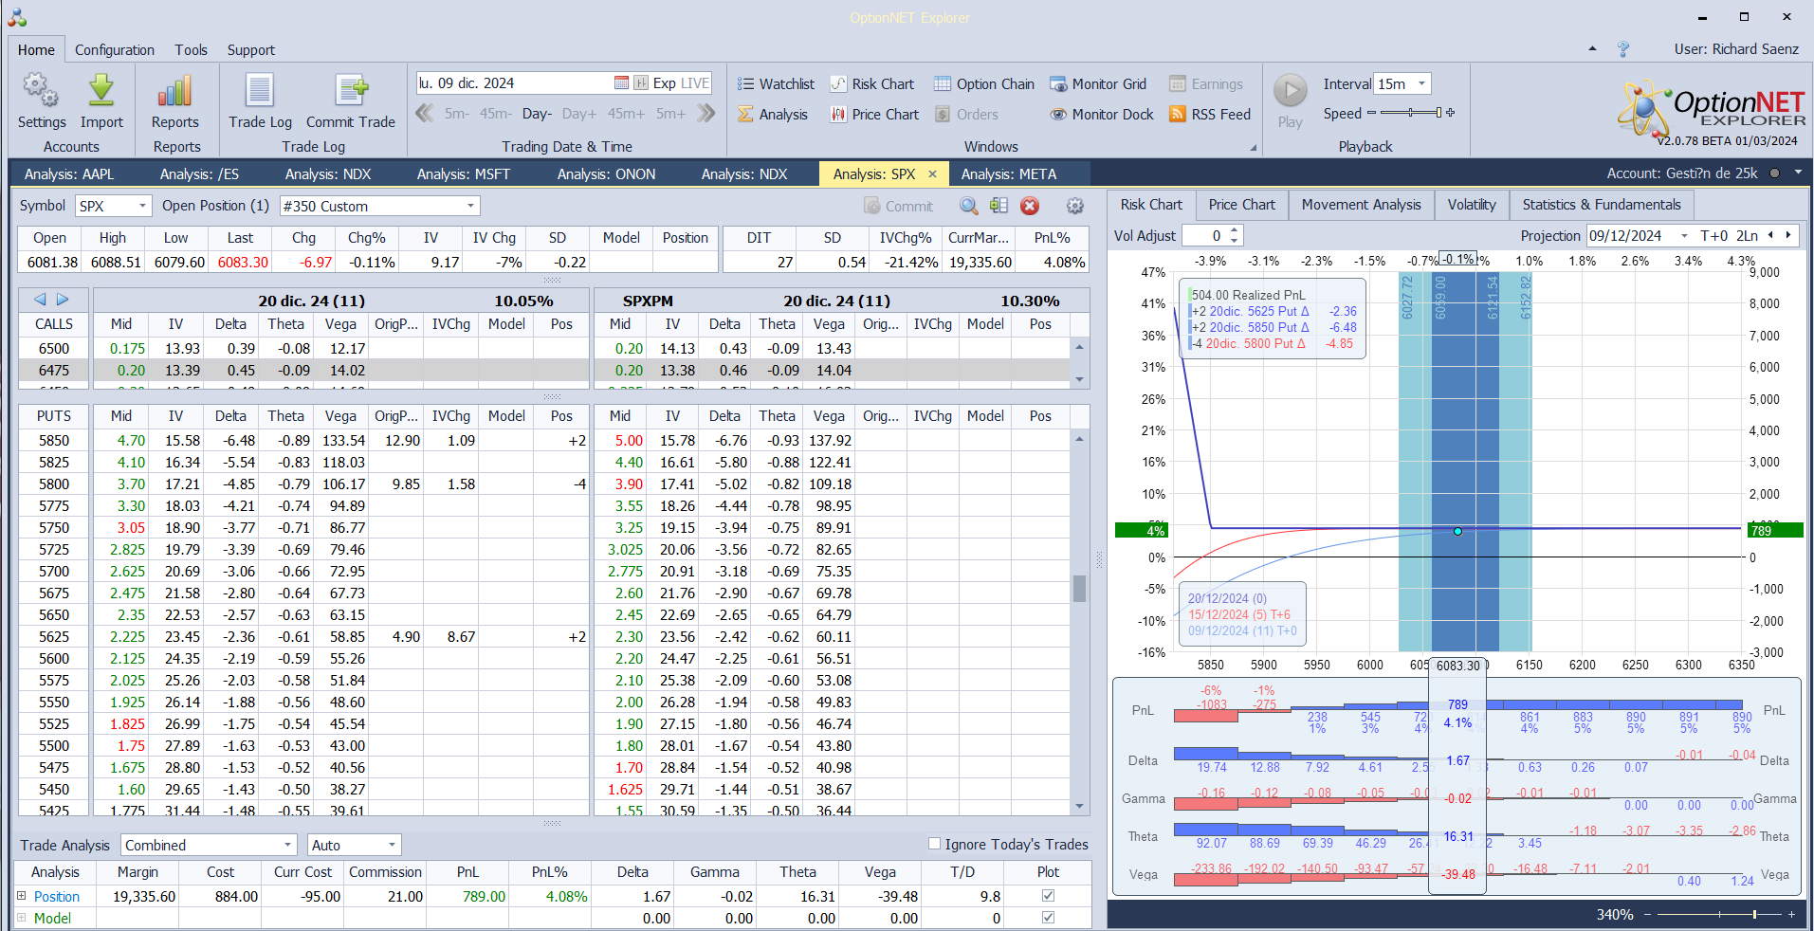This screenshot has height=931, width=1814.
Task: Open Price Chart window from ribbon
Action: [x=875, y=115]
